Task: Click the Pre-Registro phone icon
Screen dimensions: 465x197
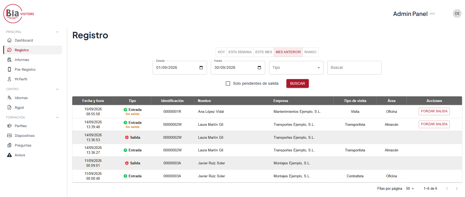Action: (x=9, y=69)
